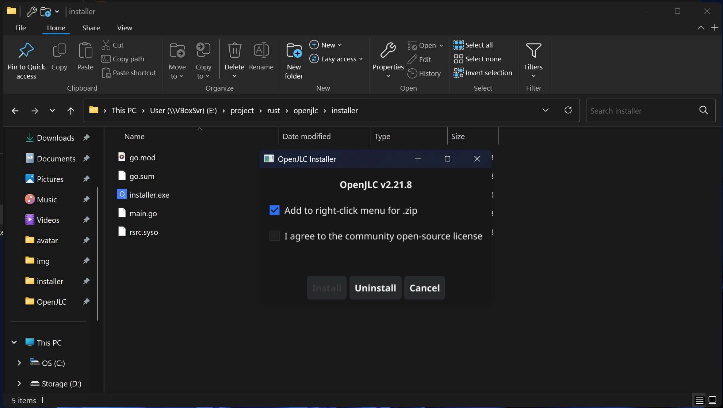Click the Select all icon
Viewport: 723px width, 408px height.
click(x=458, y=45)
